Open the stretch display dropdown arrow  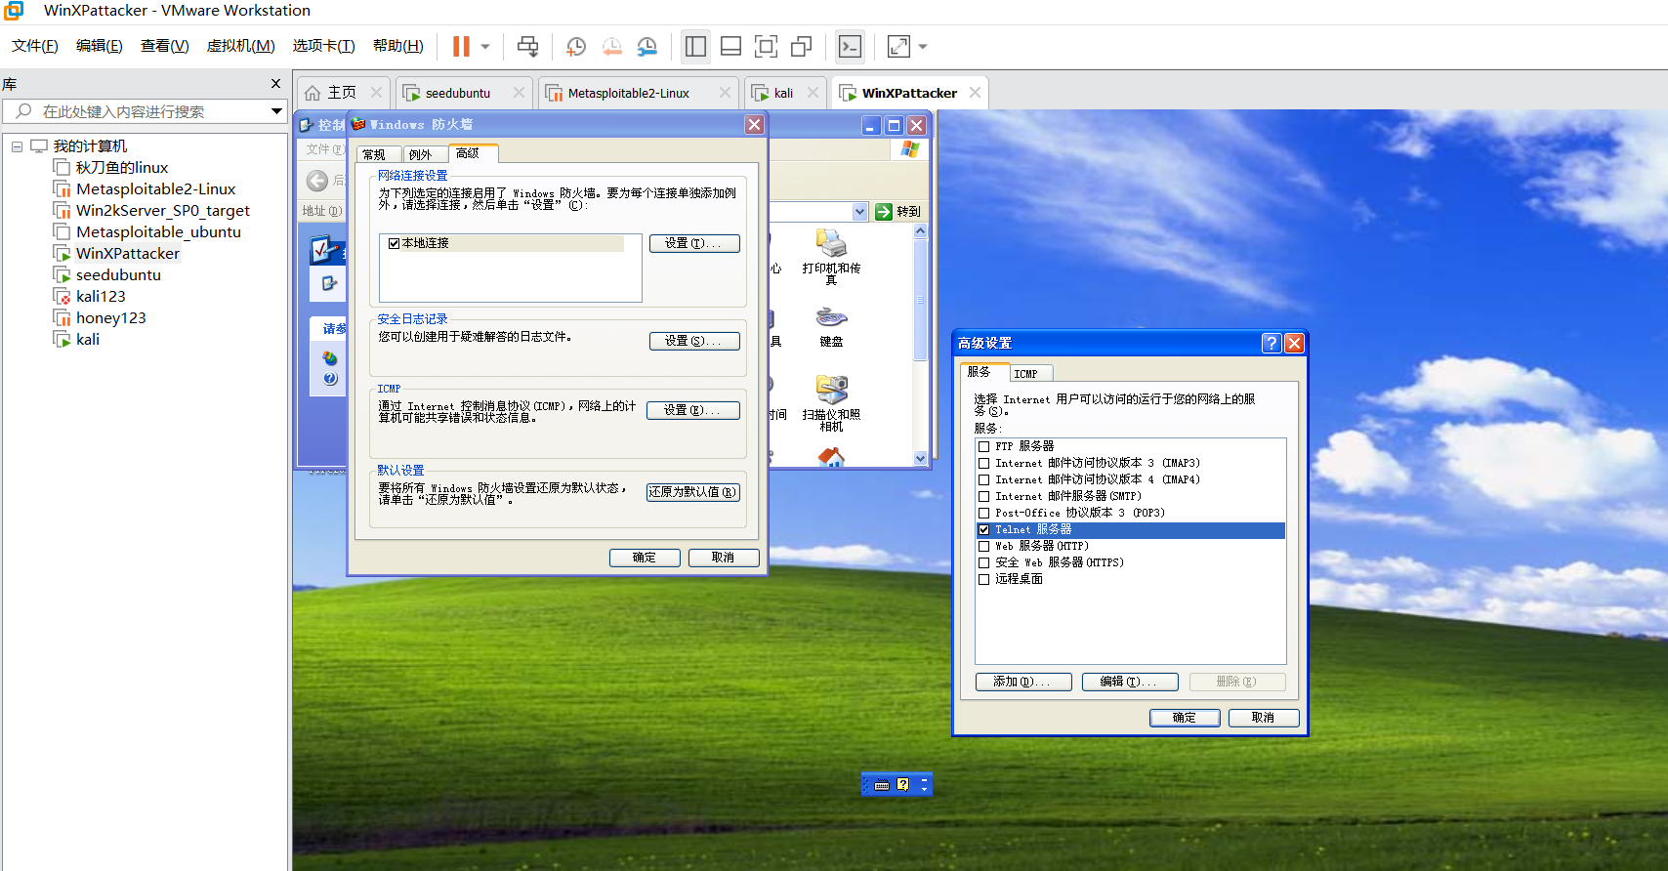923,46
